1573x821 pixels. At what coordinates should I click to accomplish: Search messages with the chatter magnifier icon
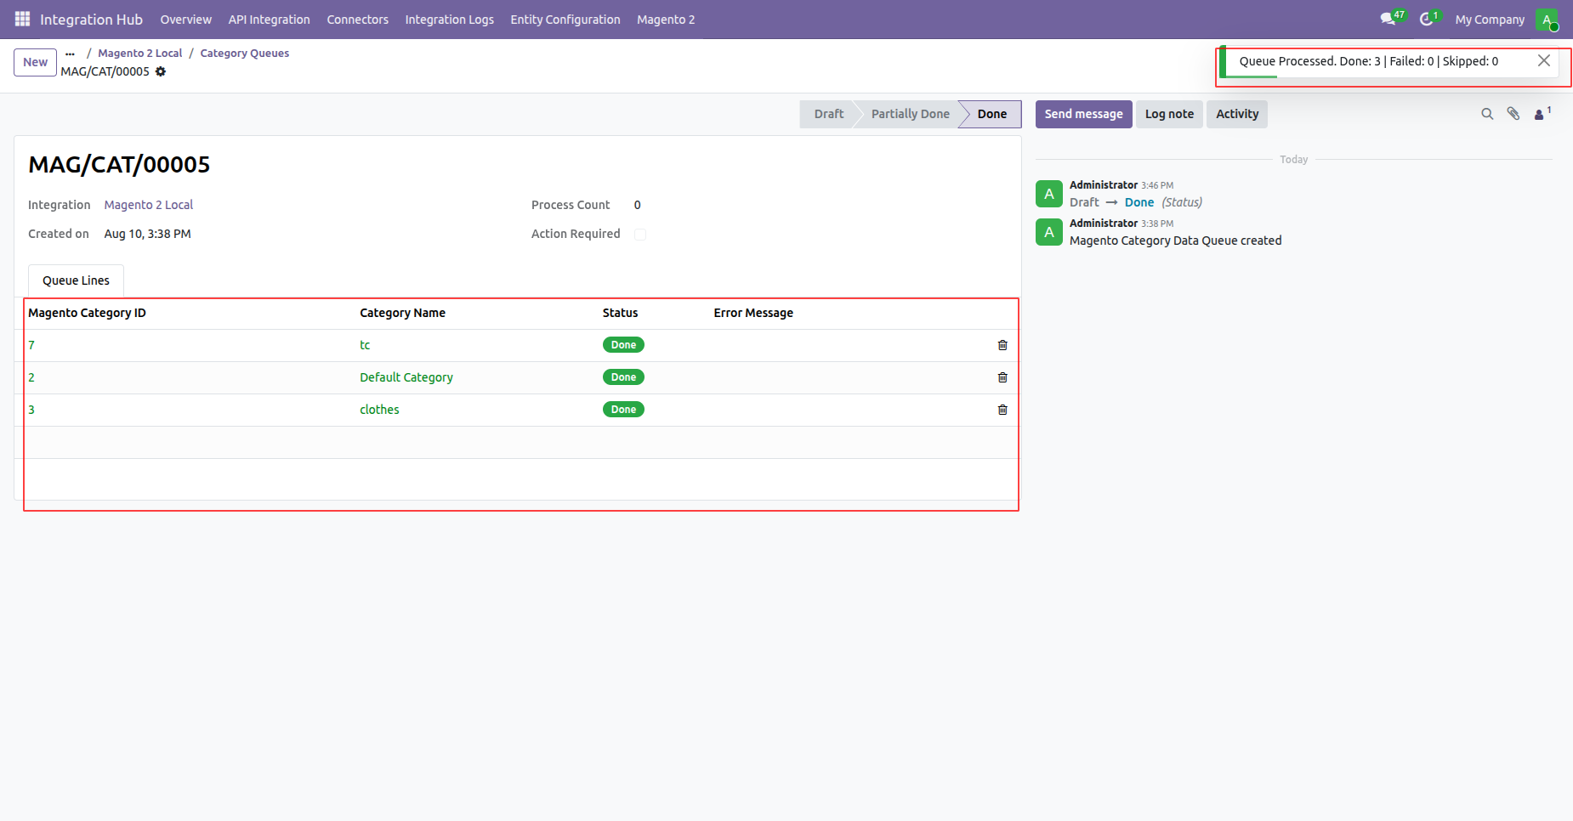click(1487, 114)
